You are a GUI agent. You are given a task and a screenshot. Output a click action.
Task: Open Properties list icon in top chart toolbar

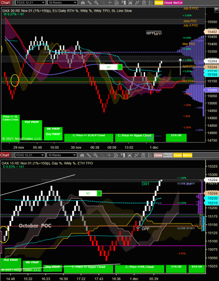(151, 3)
